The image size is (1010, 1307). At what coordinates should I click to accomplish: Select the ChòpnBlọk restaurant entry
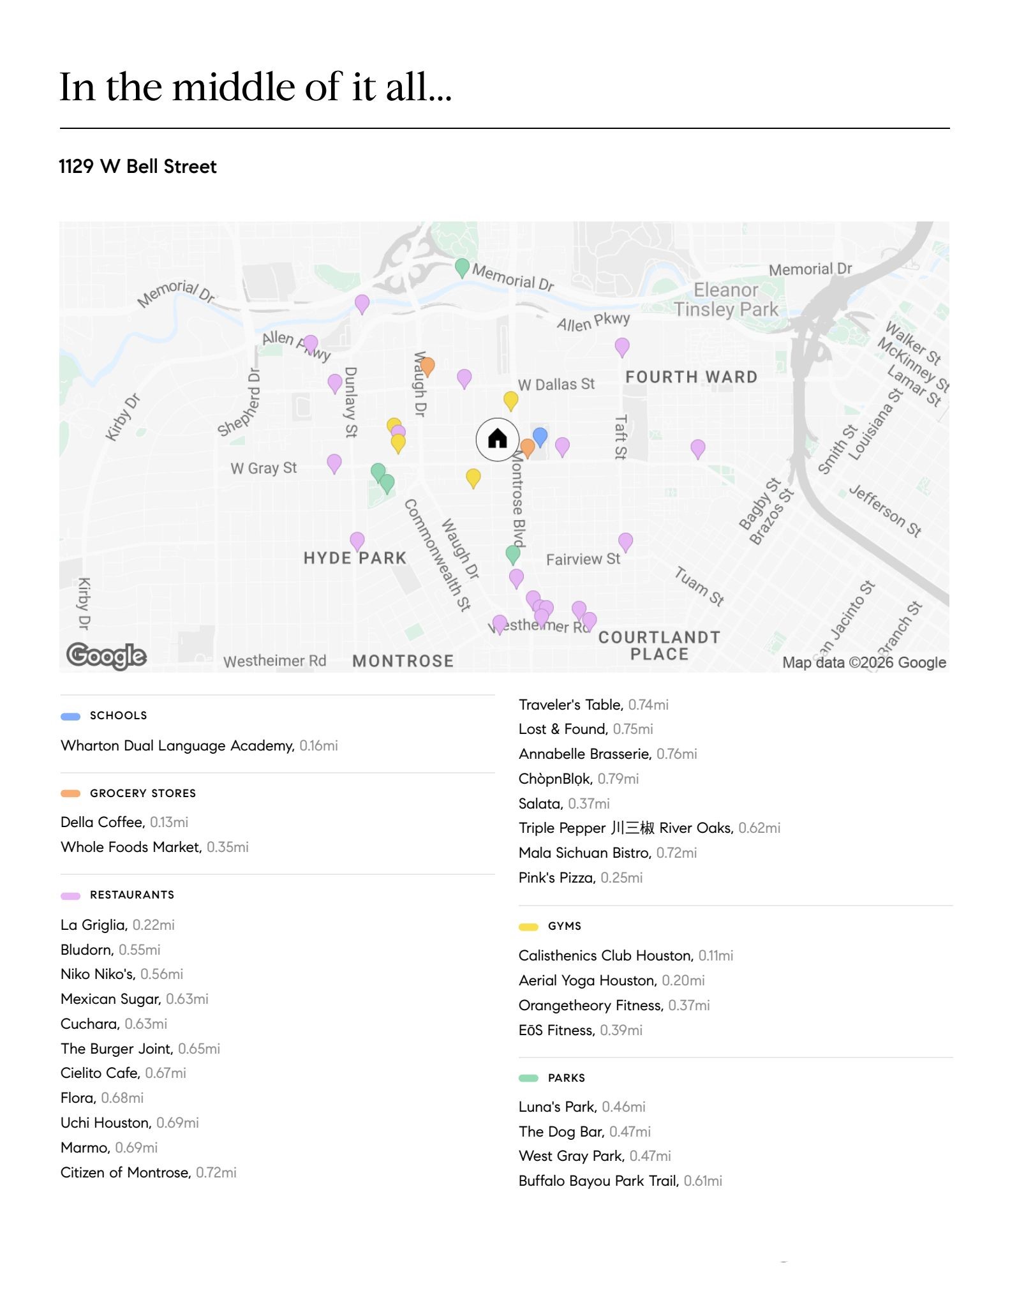click(x=579, y=779)
